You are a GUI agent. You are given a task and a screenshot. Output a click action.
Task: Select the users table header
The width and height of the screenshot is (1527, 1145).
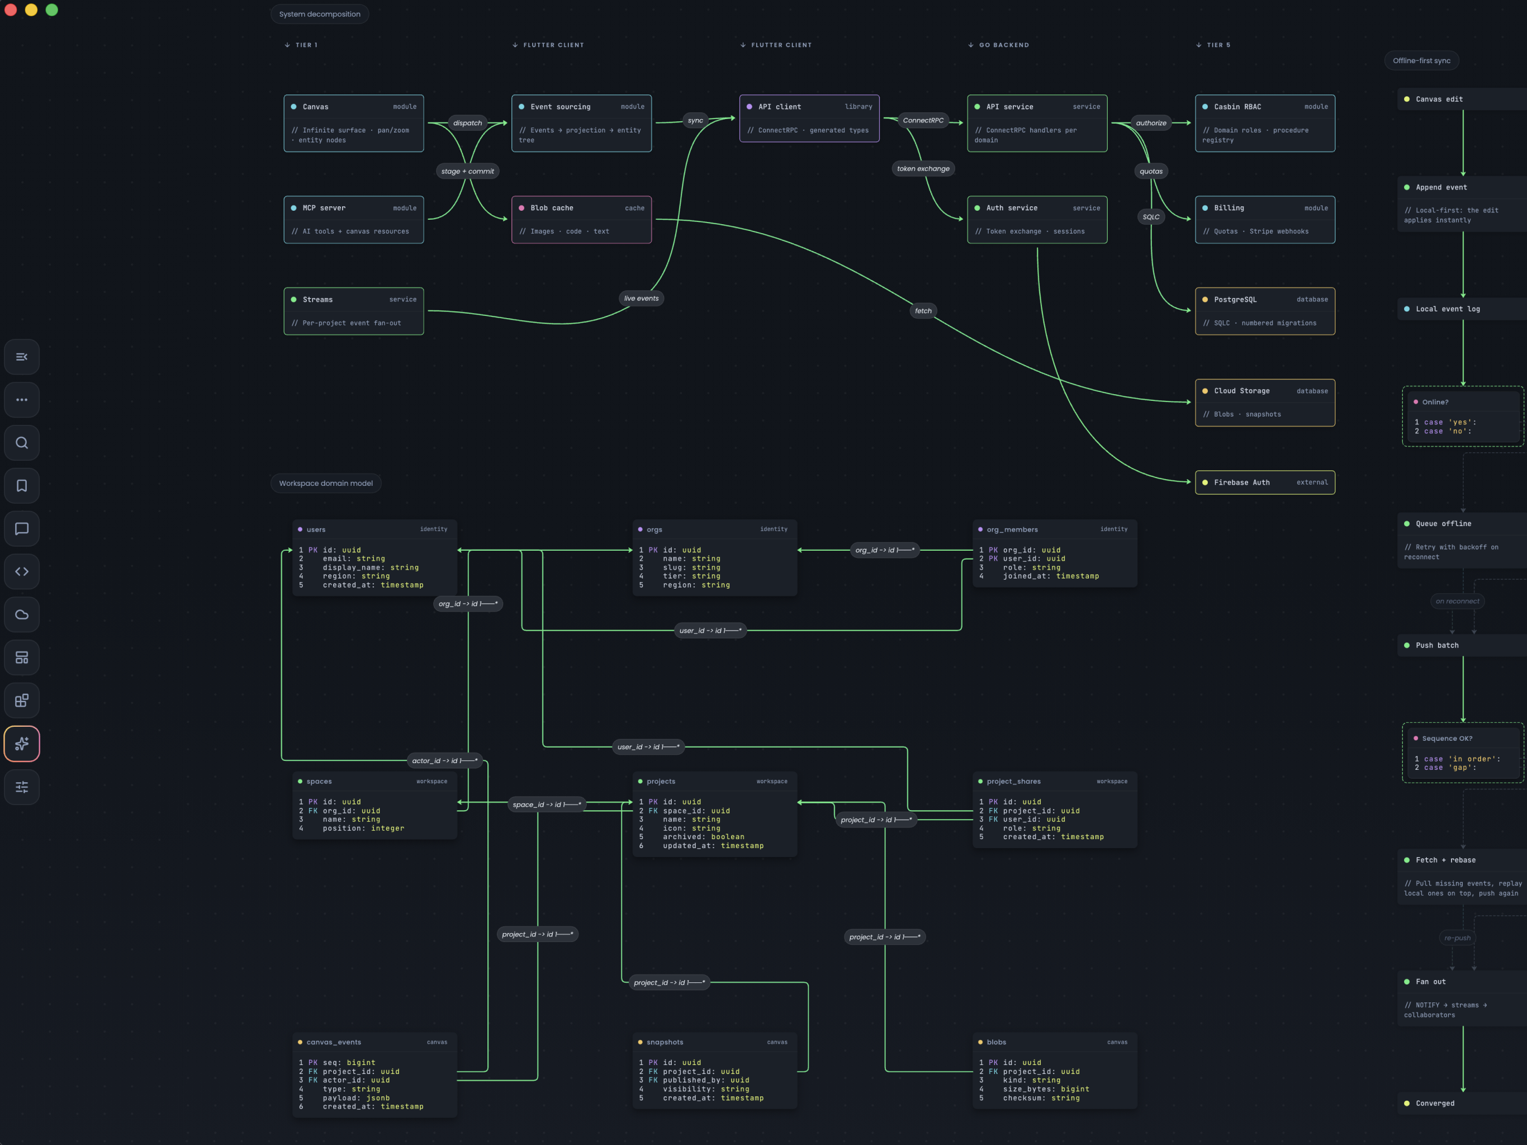[375, 529]
